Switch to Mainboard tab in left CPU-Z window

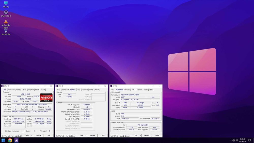[x=11, y=90]
